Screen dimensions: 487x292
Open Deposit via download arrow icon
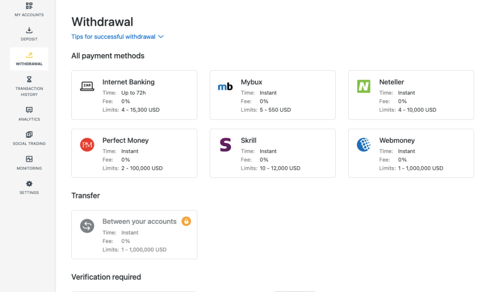click(x=29, y=31)
